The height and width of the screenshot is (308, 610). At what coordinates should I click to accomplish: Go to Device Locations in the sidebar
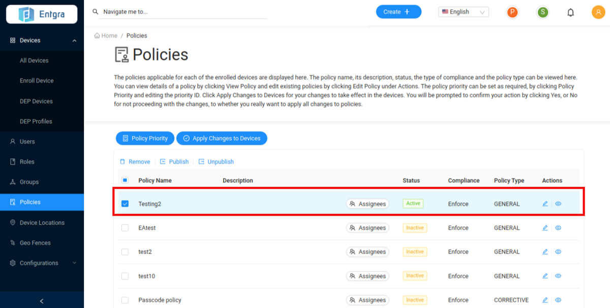42,223
